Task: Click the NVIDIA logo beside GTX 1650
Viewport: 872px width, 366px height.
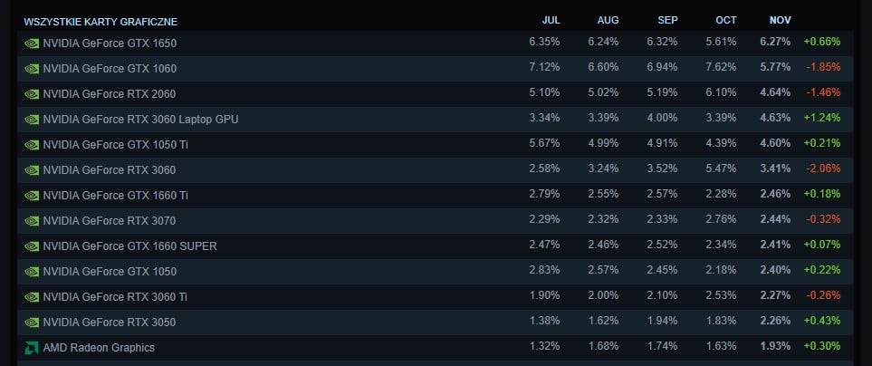Action: (x=32, y=43)
